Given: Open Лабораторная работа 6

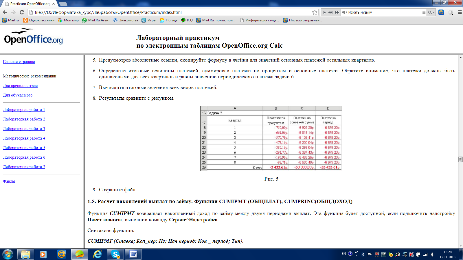Looking at the screenshot, I should tap(24, 157).
